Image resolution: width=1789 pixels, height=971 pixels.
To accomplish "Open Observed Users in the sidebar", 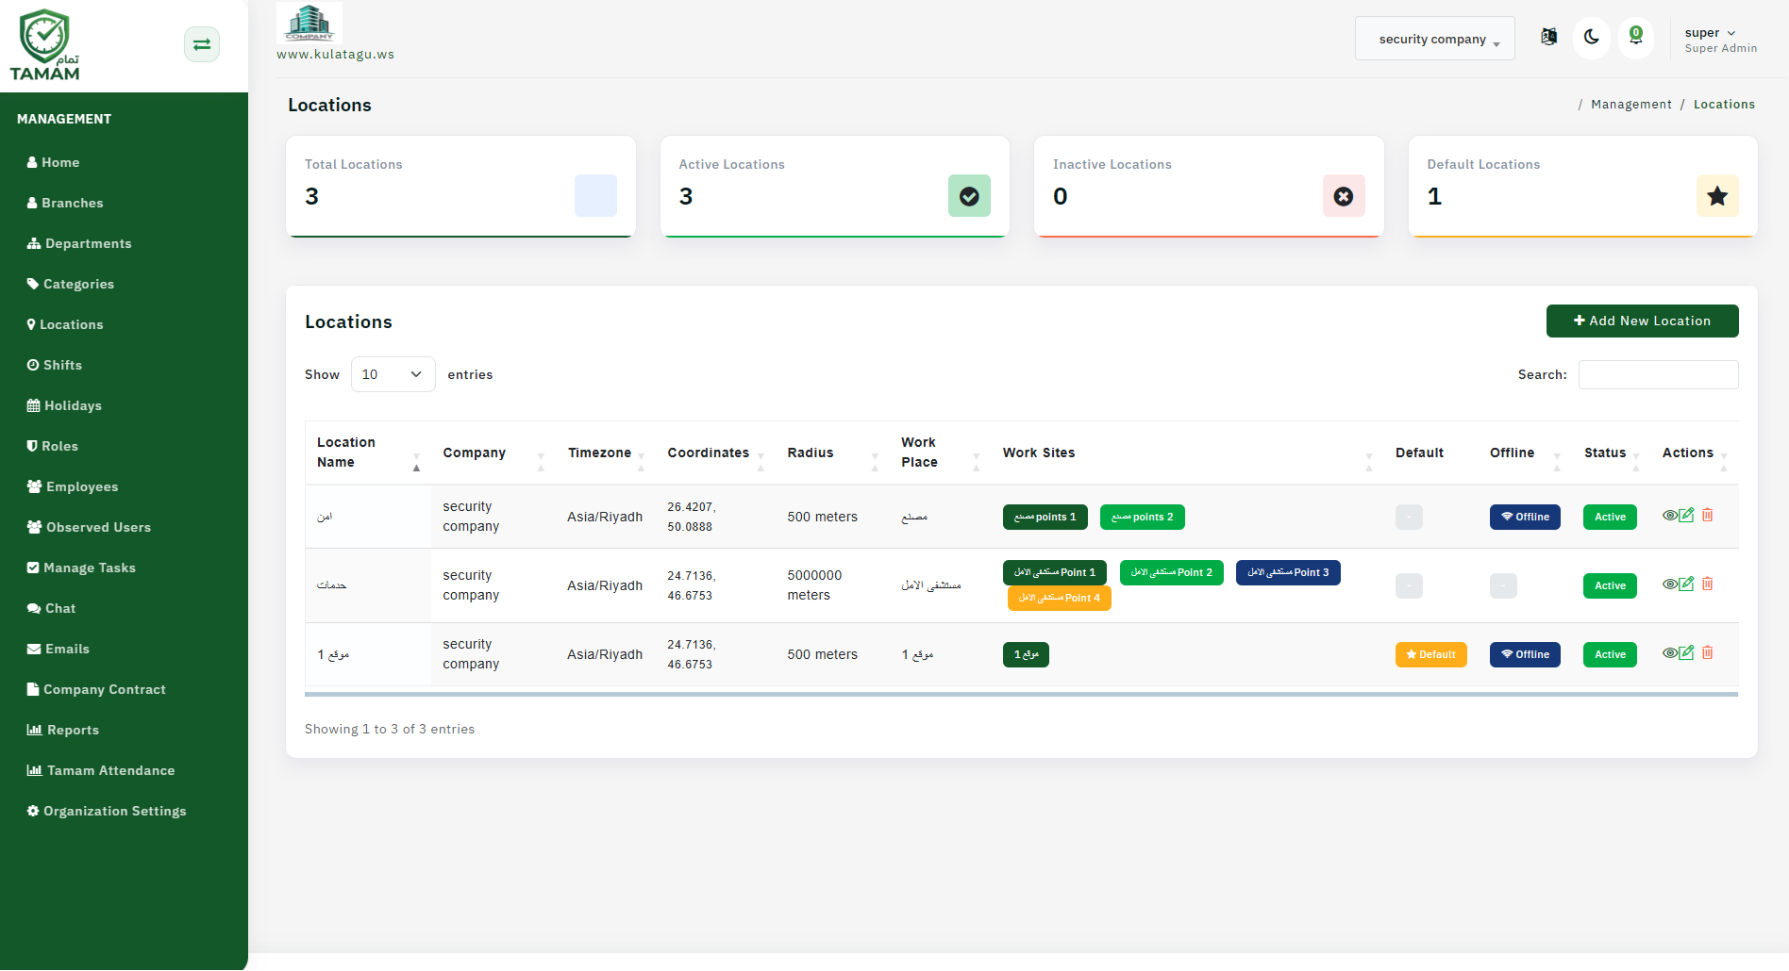I will tap(89, 527).
